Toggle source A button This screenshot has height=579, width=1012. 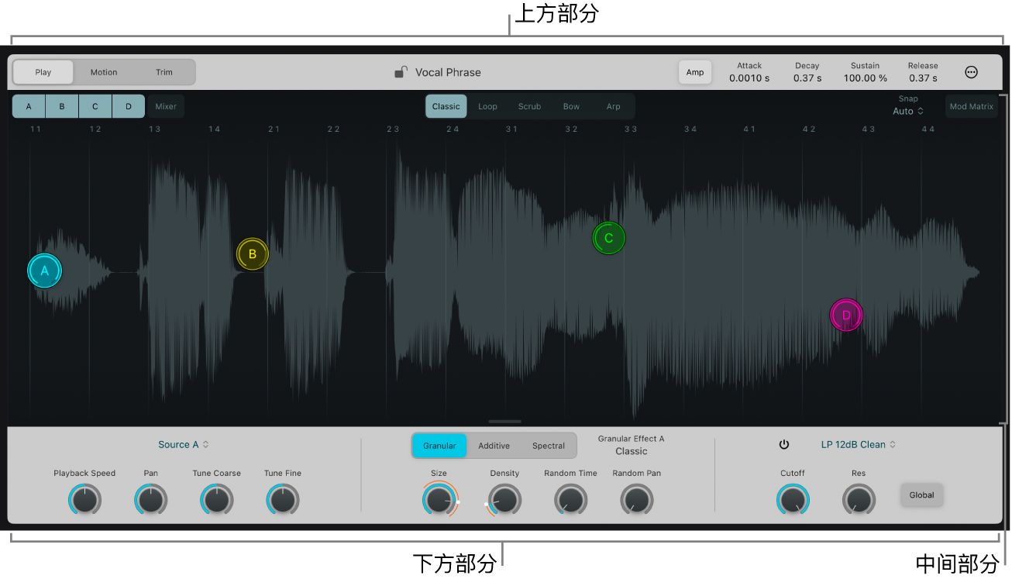(x=29, y=106)
